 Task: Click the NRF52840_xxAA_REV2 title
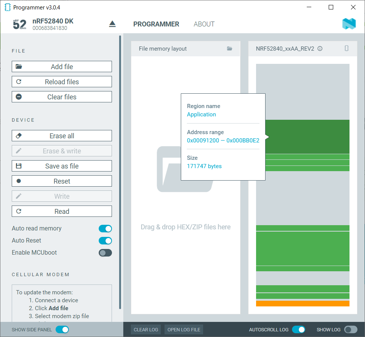pos(285,49)
